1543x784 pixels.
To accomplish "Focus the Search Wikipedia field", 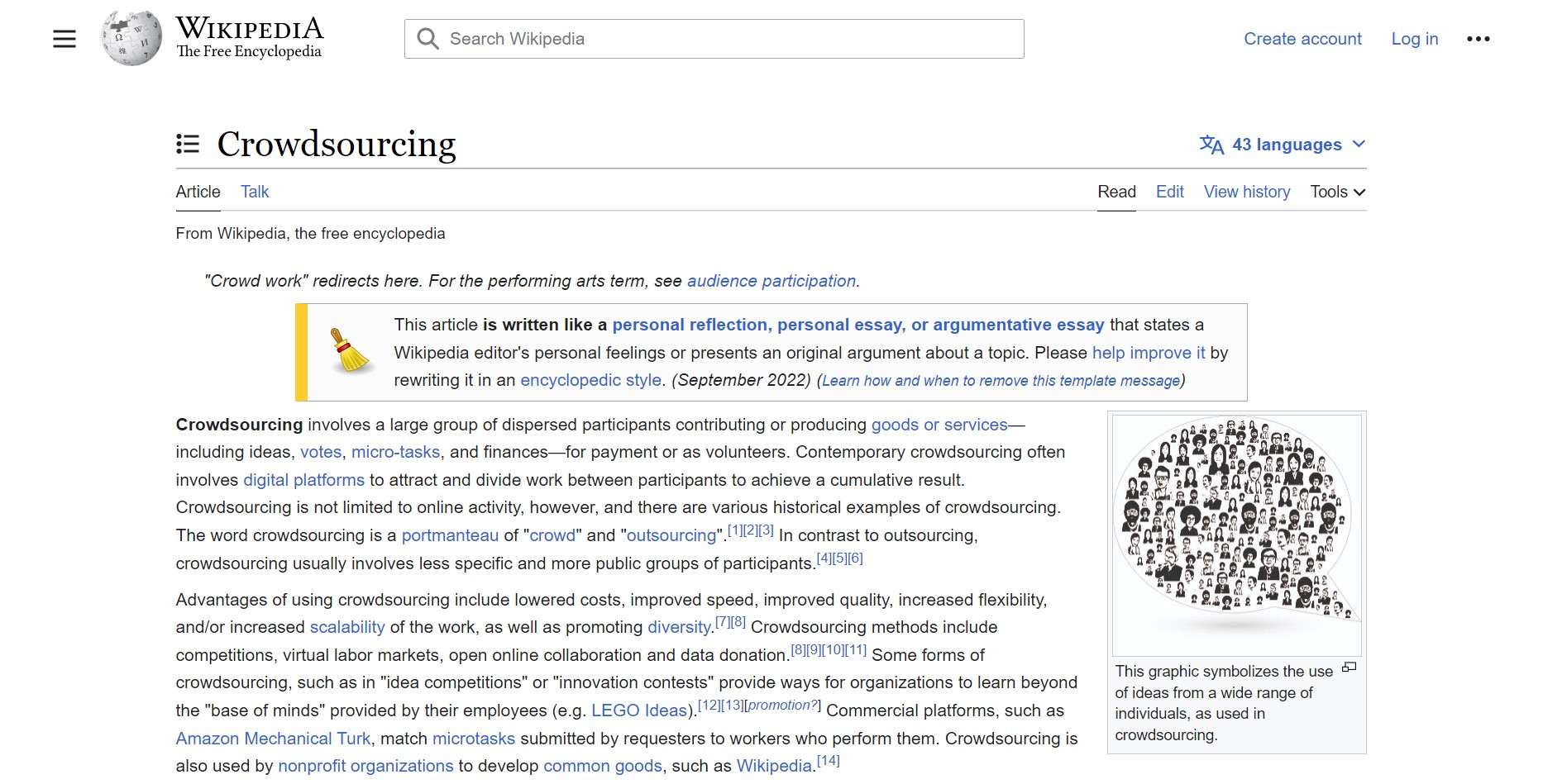I will tap(714, 39).
